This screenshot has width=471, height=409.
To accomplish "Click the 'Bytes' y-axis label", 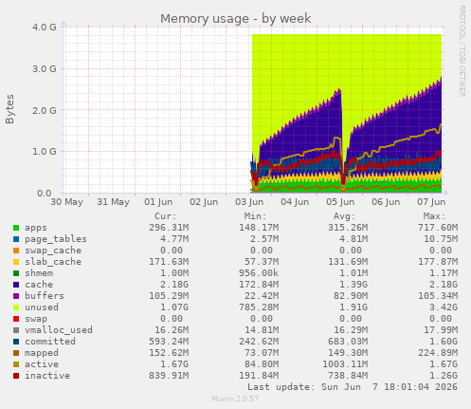I will pyautogui.click(x=9, y=109).
